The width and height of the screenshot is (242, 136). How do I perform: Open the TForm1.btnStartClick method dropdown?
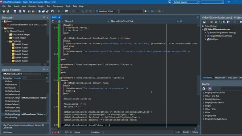[x=178, y=22]
